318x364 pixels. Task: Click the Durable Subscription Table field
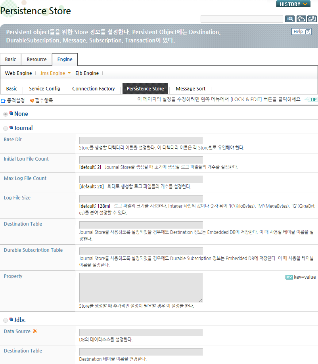(141, 251)
